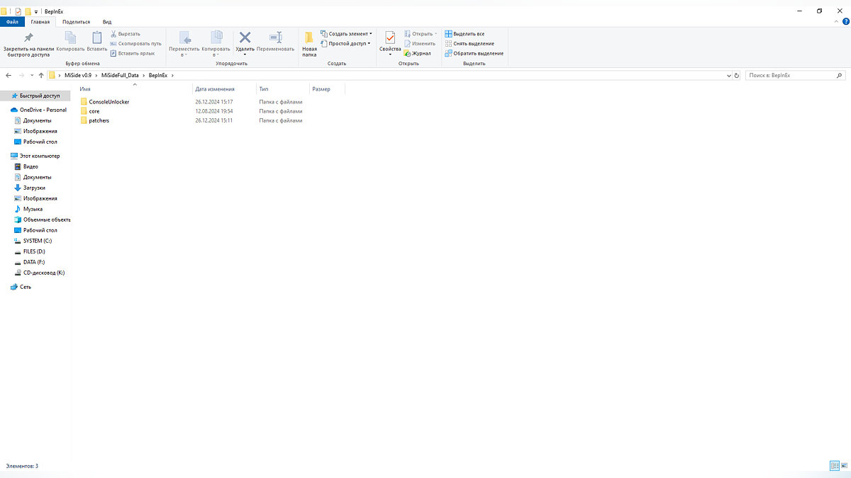Open the Вид (View) ribbon tab
Viewport: 851px width, 478px height.
click(107, 22)
